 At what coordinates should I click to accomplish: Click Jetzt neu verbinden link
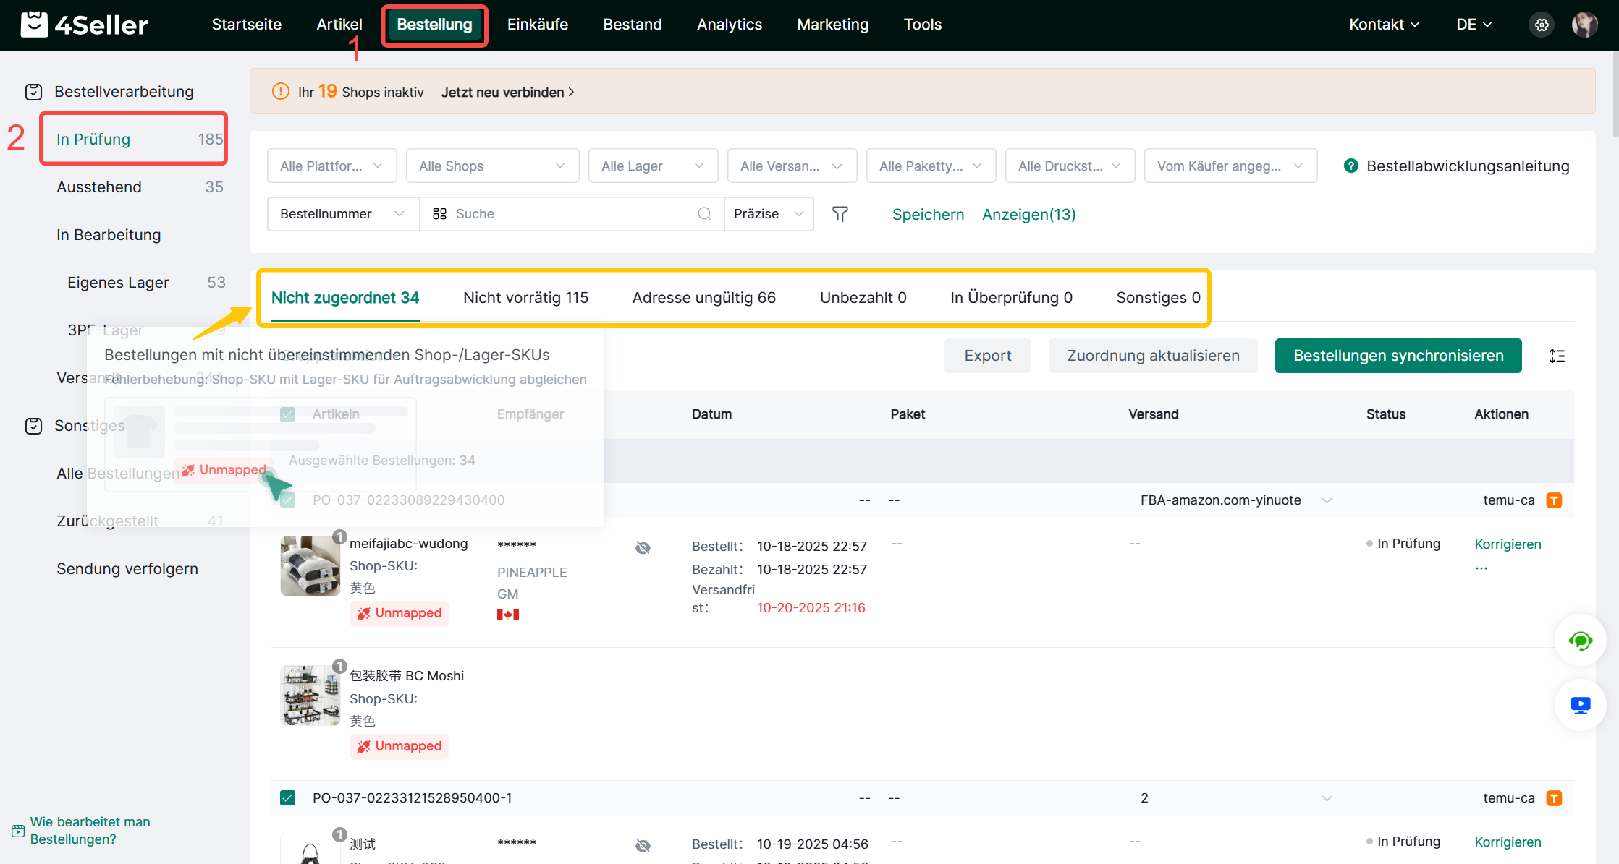pyautogui.click(x=507, y=93)
